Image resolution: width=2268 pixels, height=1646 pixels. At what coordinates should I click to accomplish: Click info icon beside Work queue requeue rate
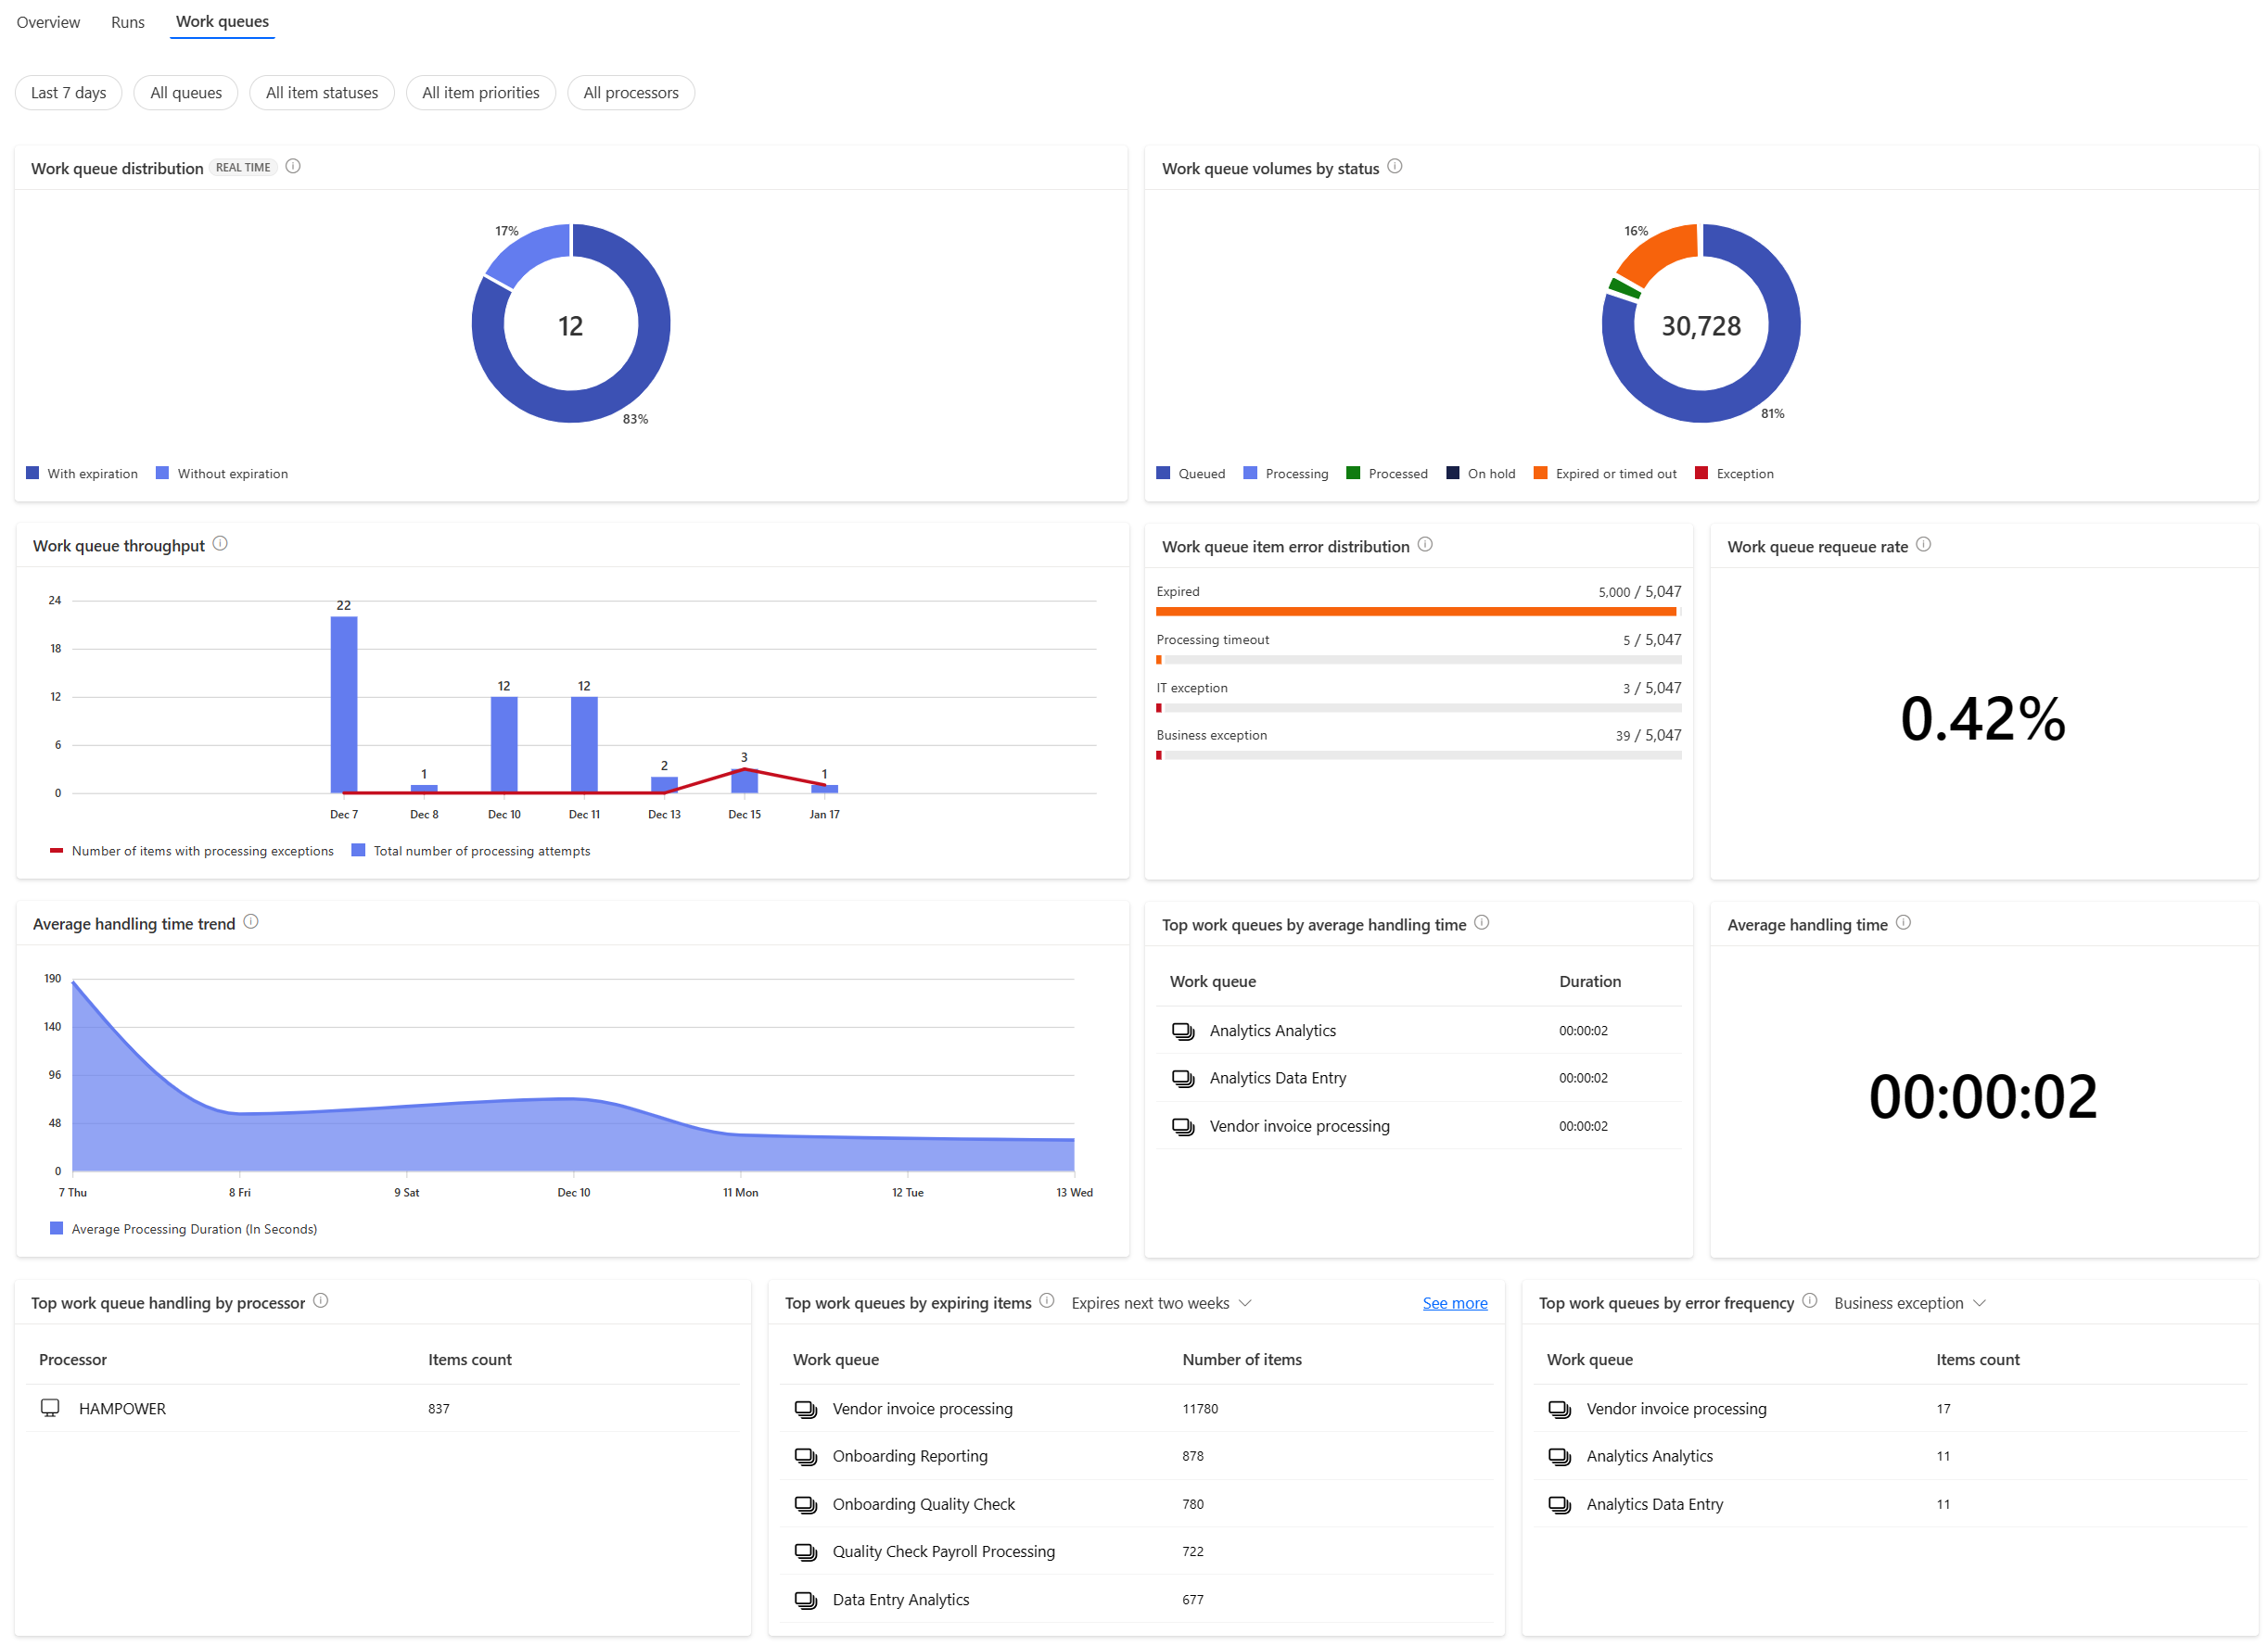pos(1923,545)
